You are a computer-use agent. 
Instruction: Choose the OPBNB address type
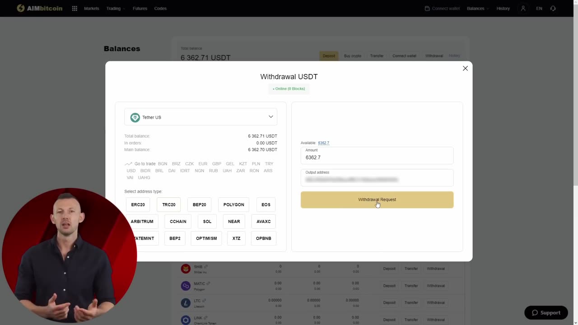click(x=264, y=238)
